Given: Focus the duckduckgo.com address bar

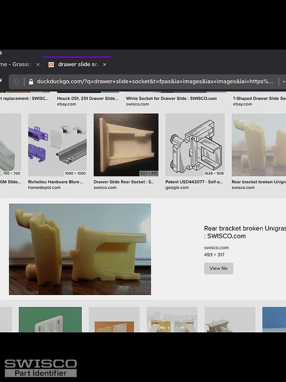Looking at the screenshot, I should [154, 81].
